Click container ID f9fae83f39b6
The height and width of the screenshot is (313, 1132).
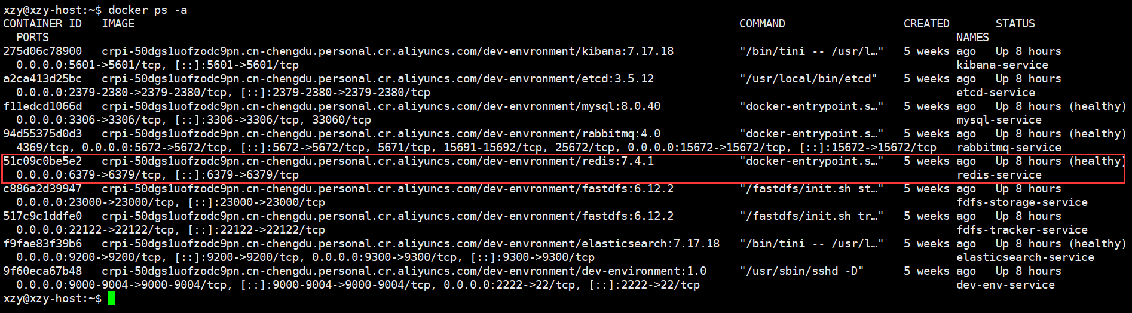coord(42,244)
